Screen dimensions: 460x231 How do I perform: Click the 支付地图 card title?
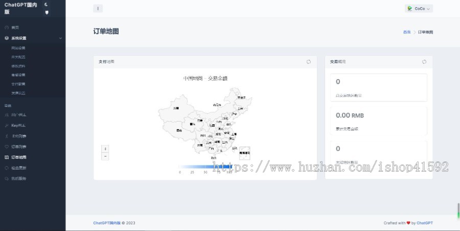(106, 62)
